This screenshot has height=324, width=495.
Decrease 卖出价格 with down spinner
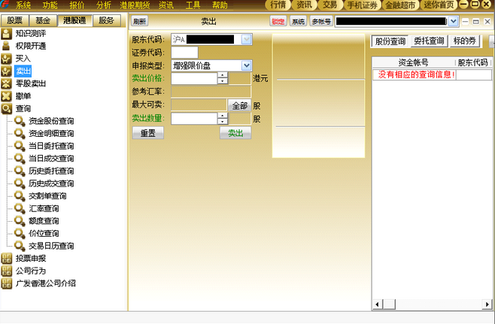(223, 81)
